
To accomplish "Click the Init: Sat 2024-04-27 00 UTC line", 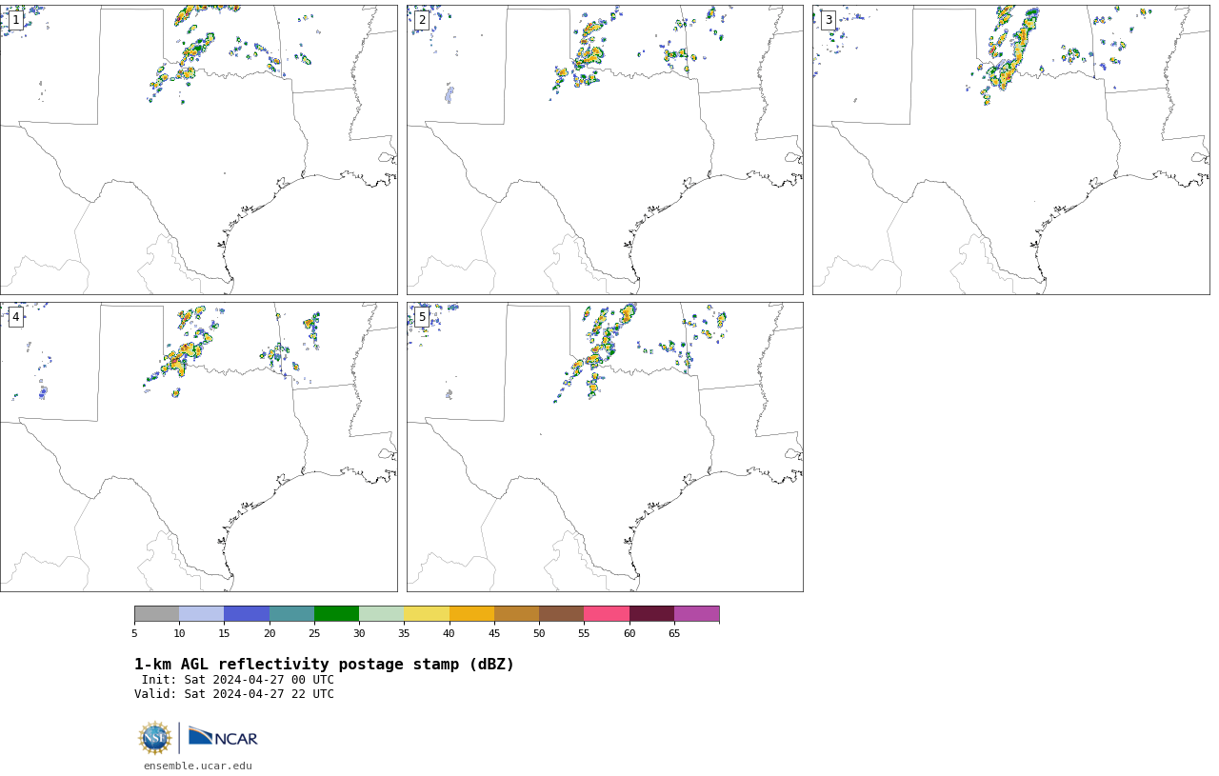I will (x=237, y=680).
